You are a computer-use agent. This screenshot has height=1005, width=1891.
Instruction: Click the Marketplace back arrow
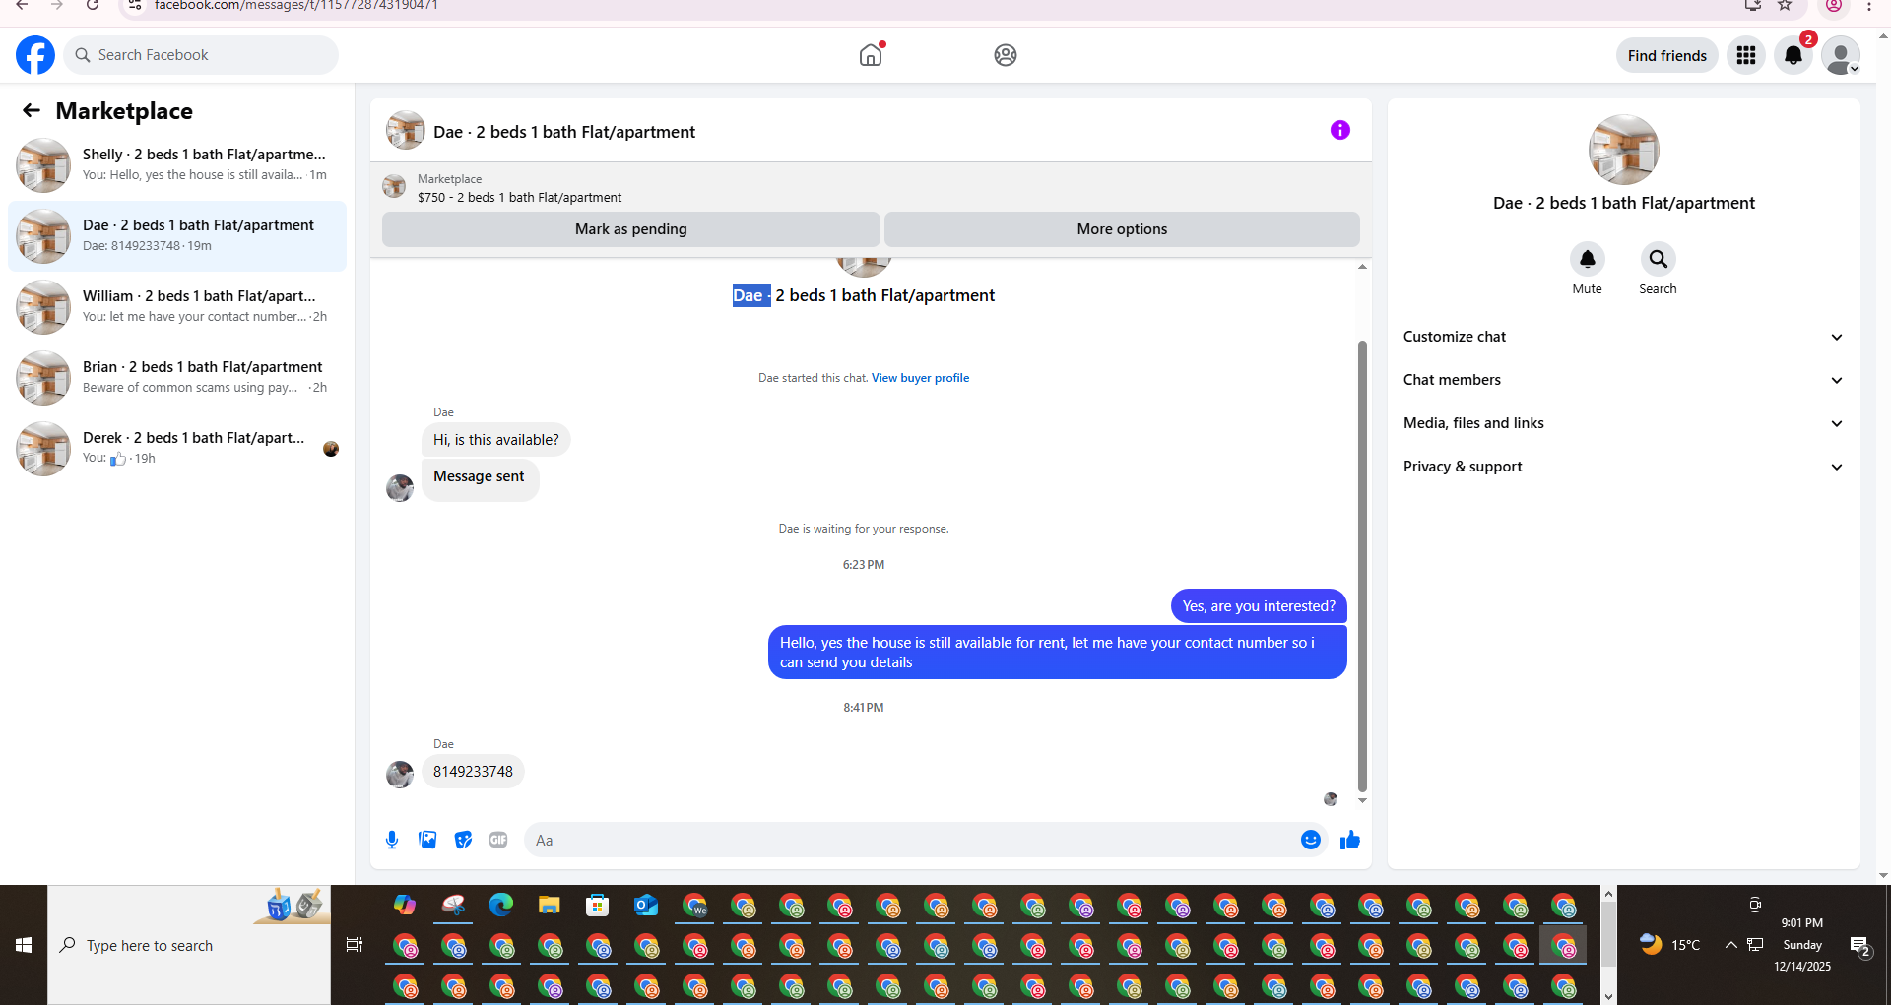click(x=32, y=110)
